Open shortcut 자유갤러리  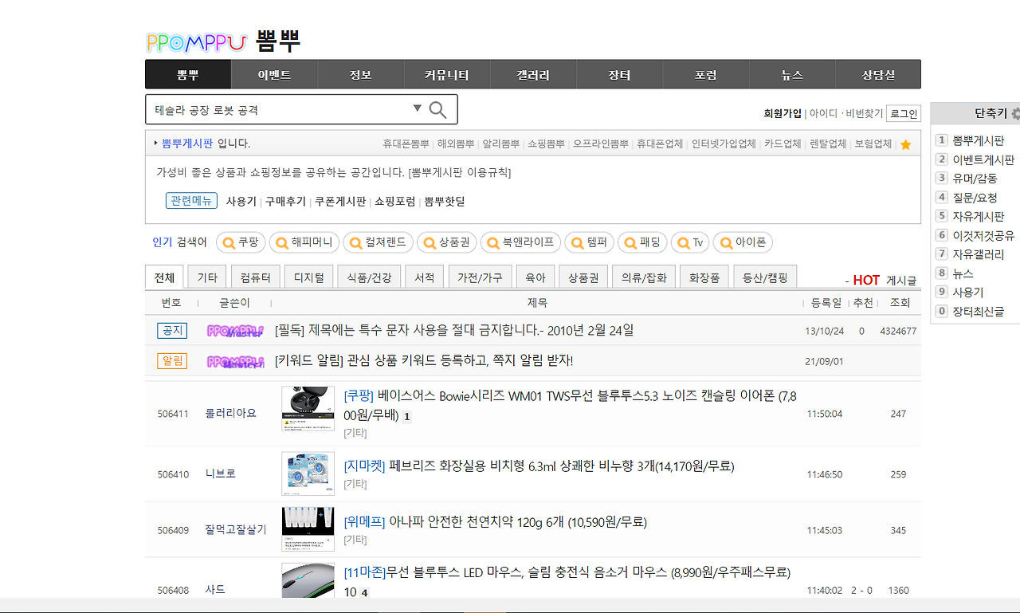pos(979,254)
